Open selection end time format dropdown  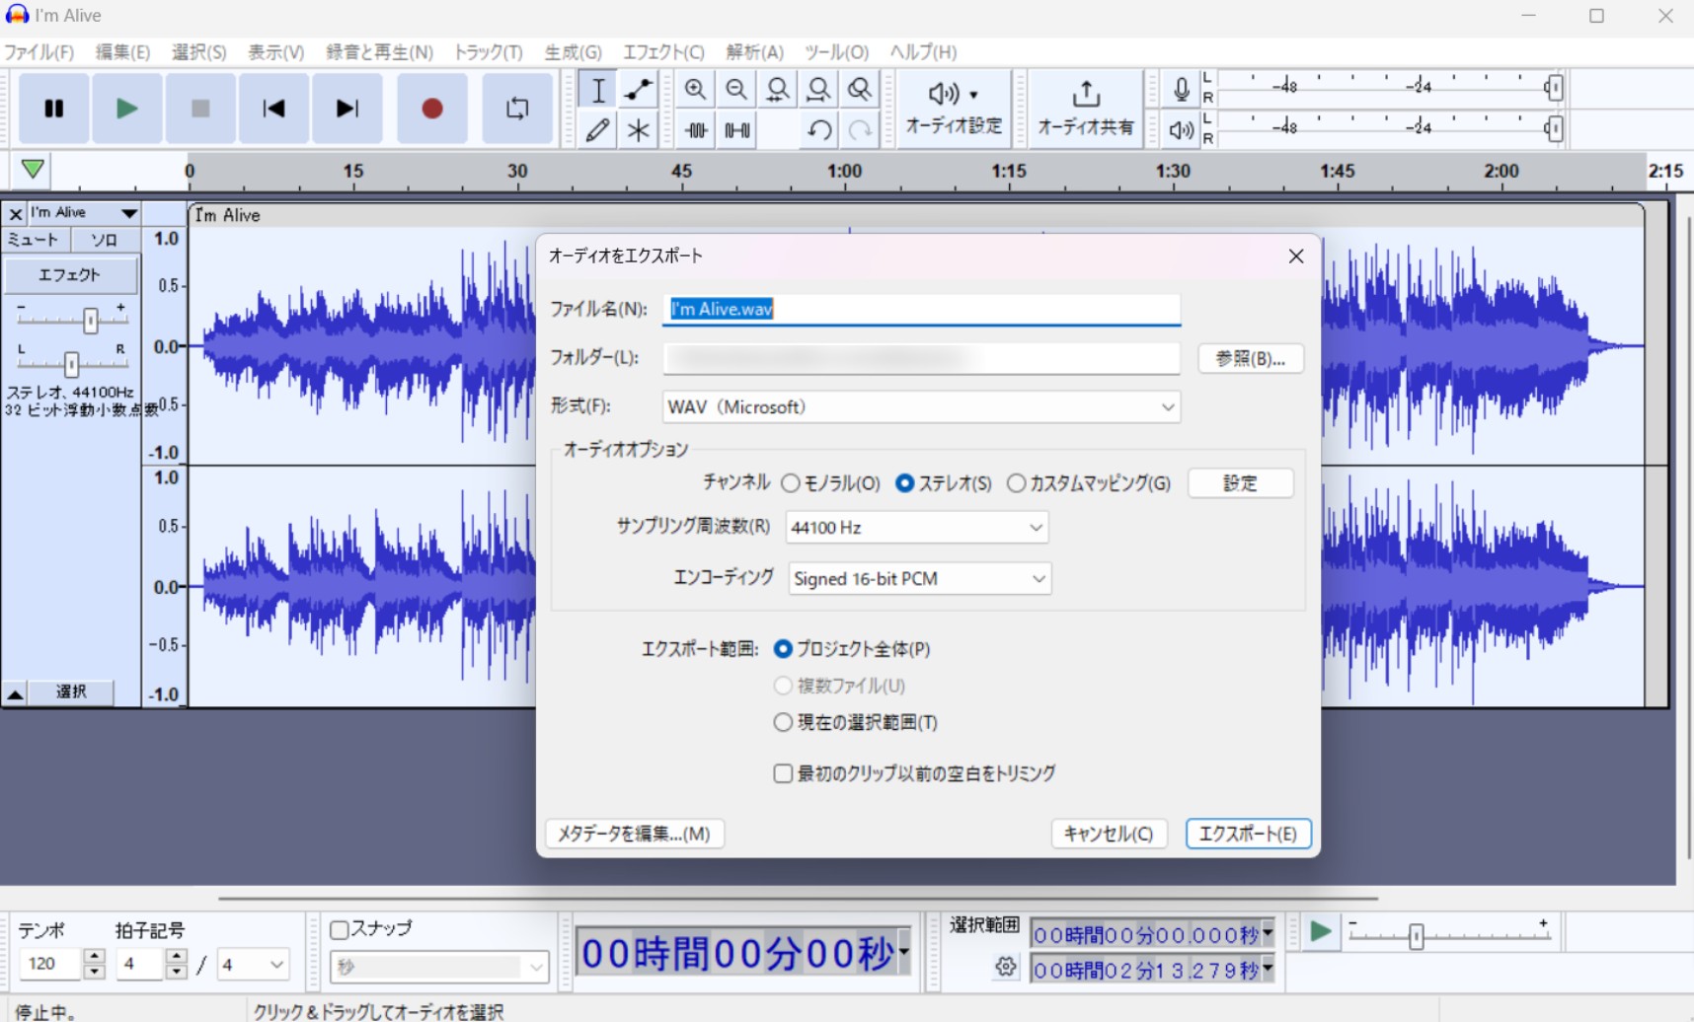coord(1268,970)
